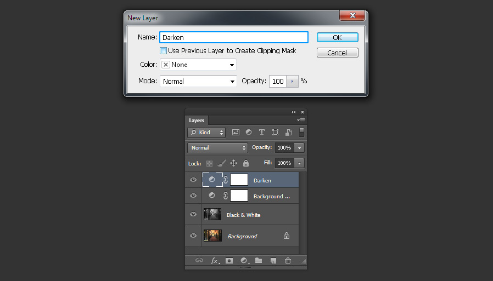The image size is (493, 281).
Task: Lock image pixels with brush icon
Action: point(221,163)
